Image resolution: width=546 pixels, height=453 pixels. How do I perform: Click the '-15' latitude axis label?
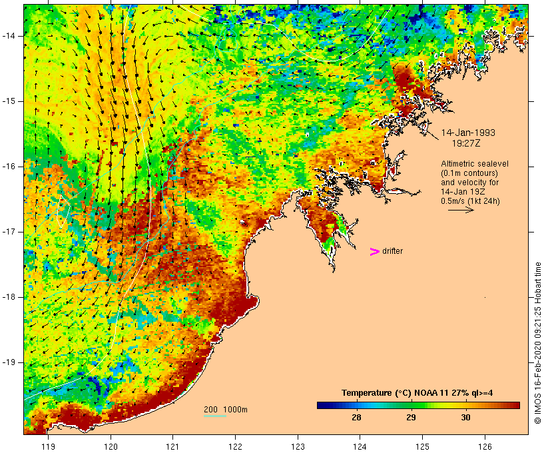tap(8, 101)
